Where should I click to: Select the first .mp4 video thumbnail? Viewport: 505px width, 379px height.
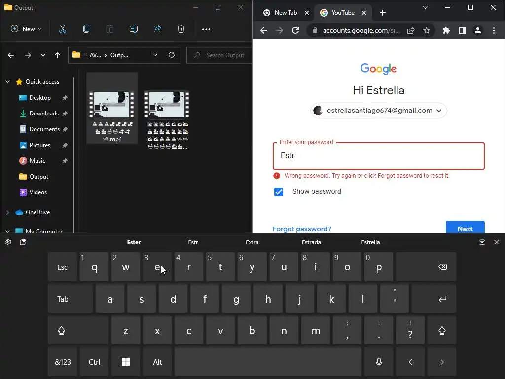coord(112,108)
